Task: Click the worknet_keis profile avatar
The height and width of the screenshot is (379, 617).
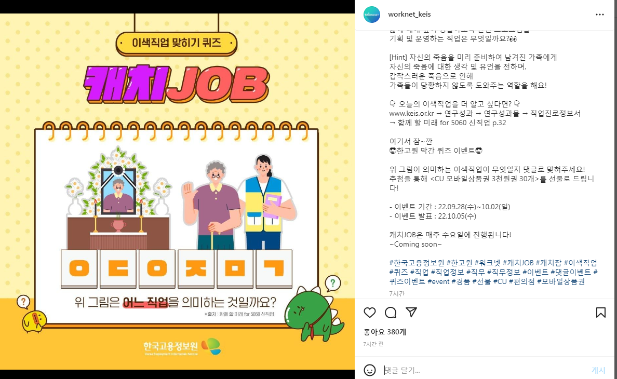Action: click(x=372, y=15)
